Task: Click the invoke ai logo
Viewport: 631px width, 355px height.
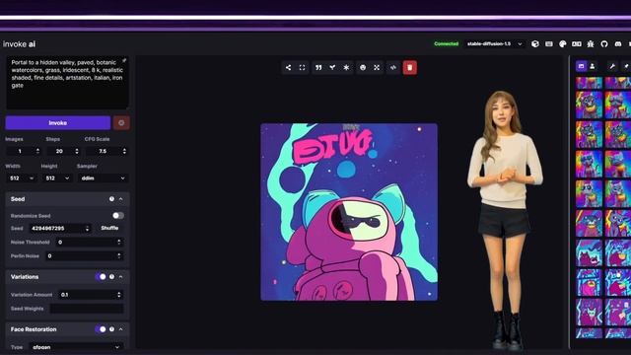Action: [19, 43]
